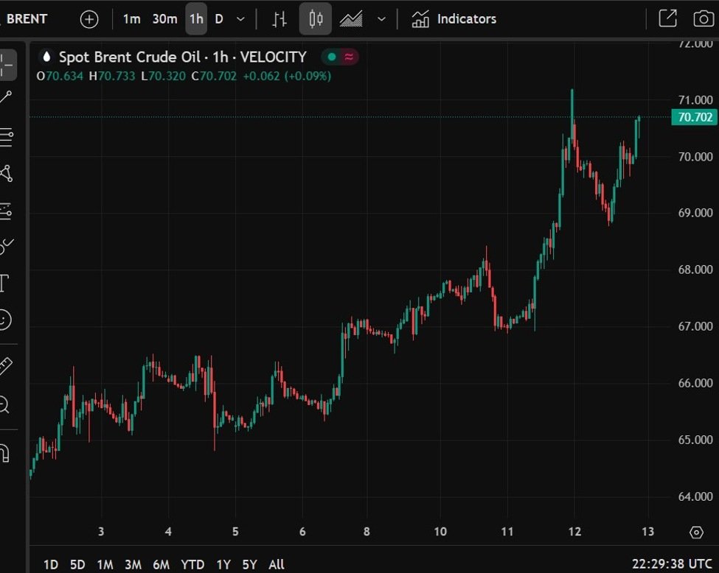Select the YTD date range

pos(192,564)
